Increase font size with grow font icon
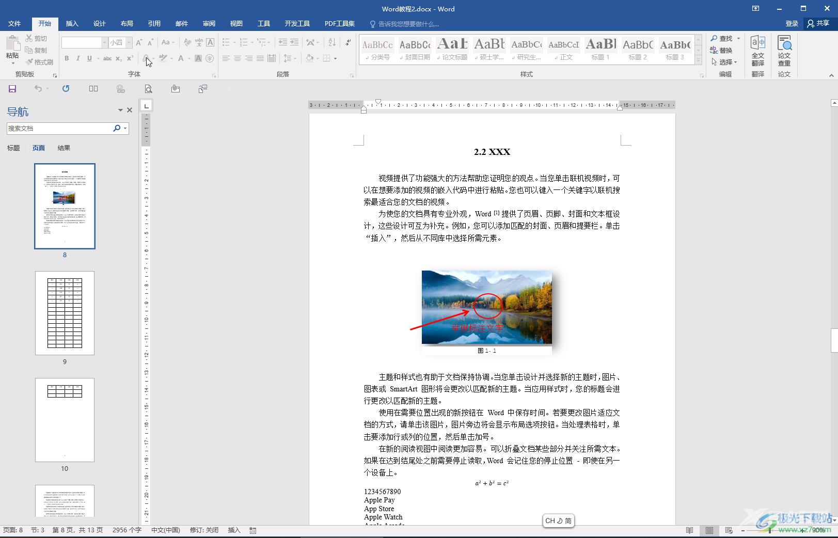 (x=139, y=42)
